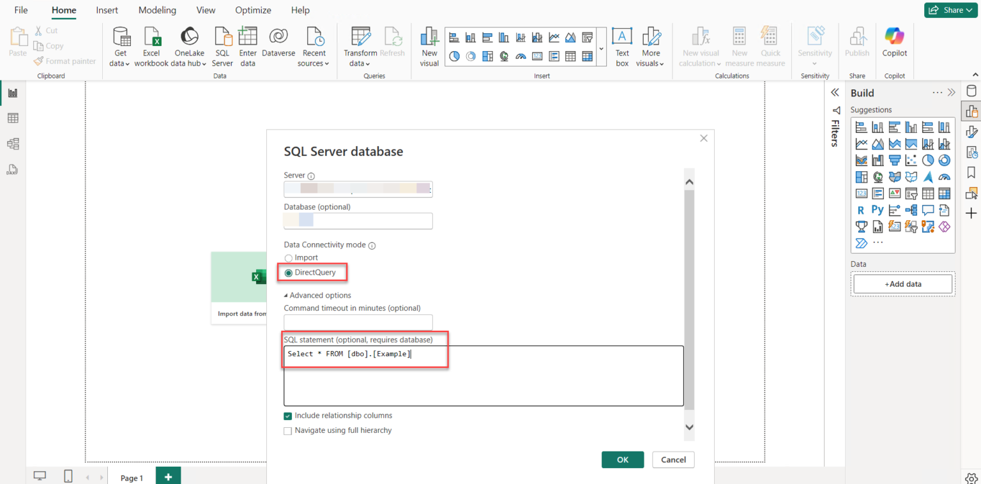Select the R script visual in Build pane

point(860,209)
